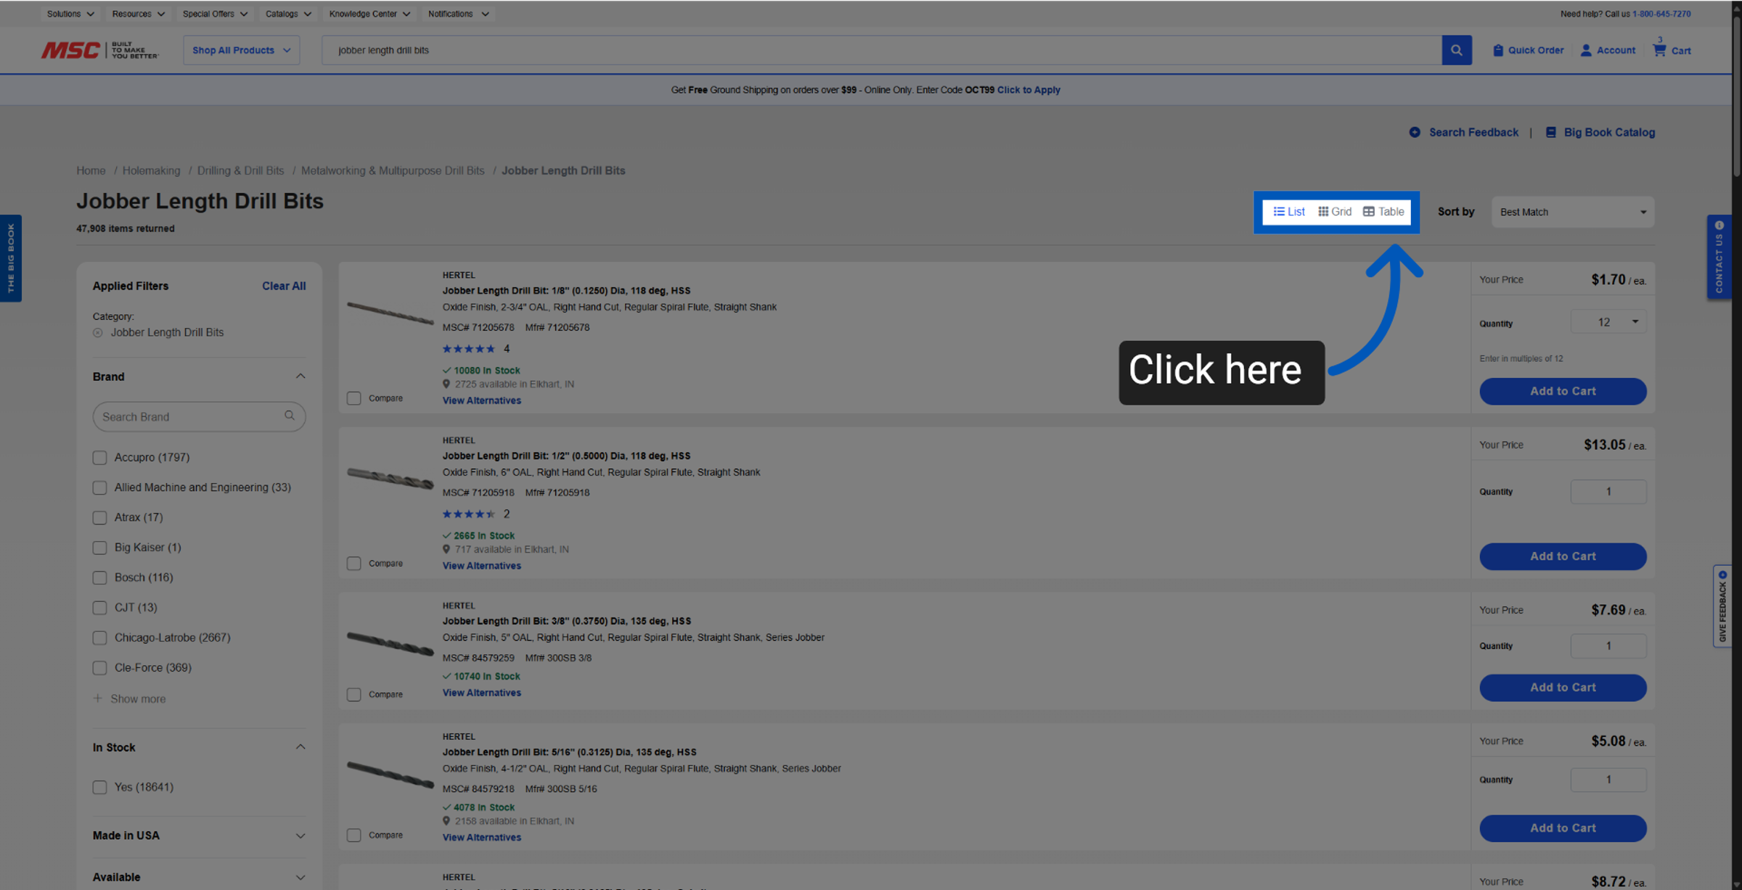Open the Account profile icon
The width and height of the screenshot is (1742, 890).
point(1586,50)
